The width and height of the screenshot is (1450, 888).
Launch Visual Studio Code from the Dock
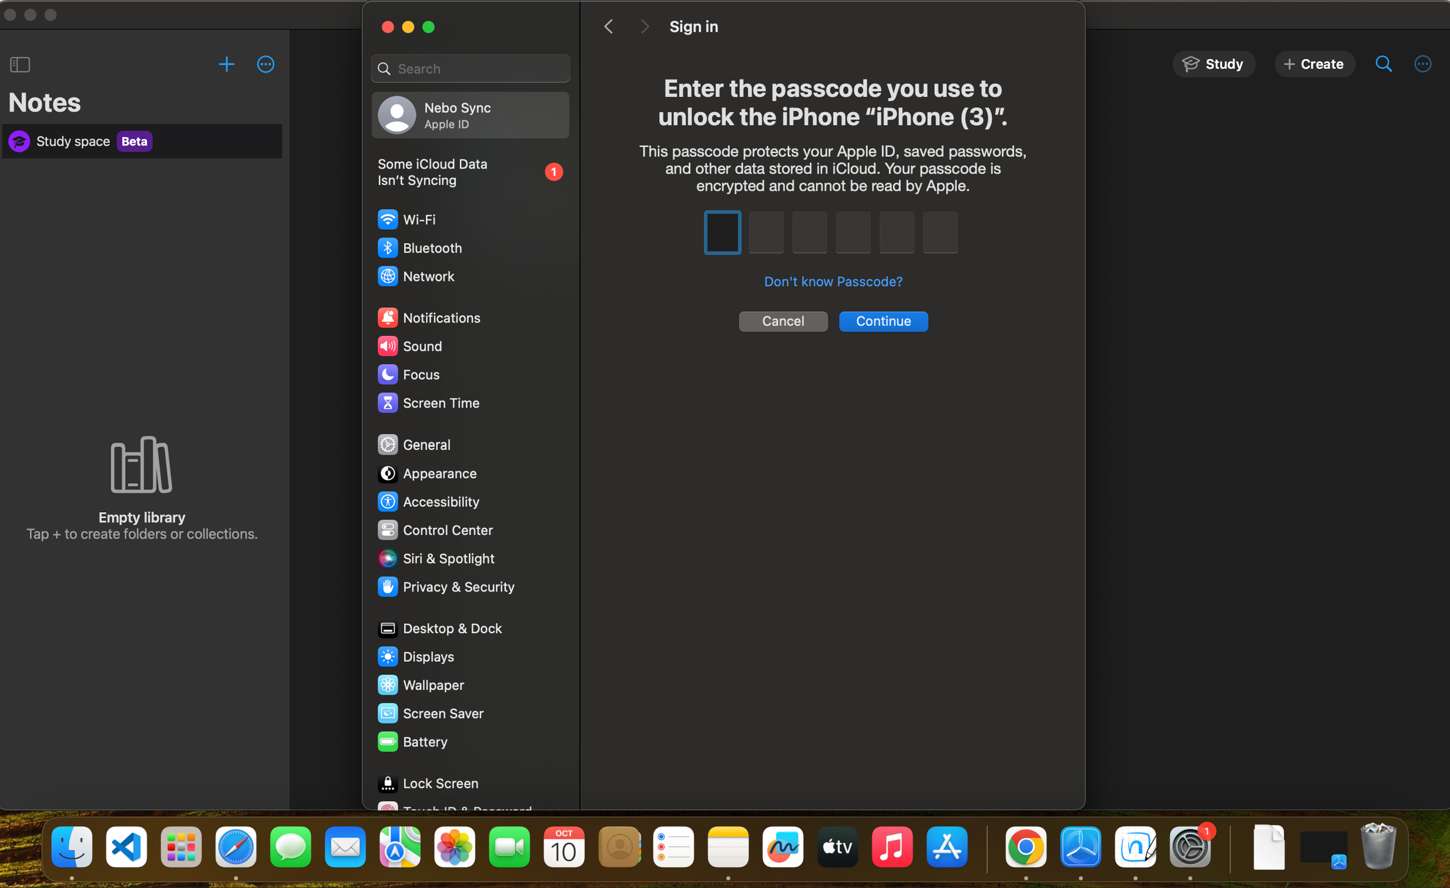pos(126,847)
